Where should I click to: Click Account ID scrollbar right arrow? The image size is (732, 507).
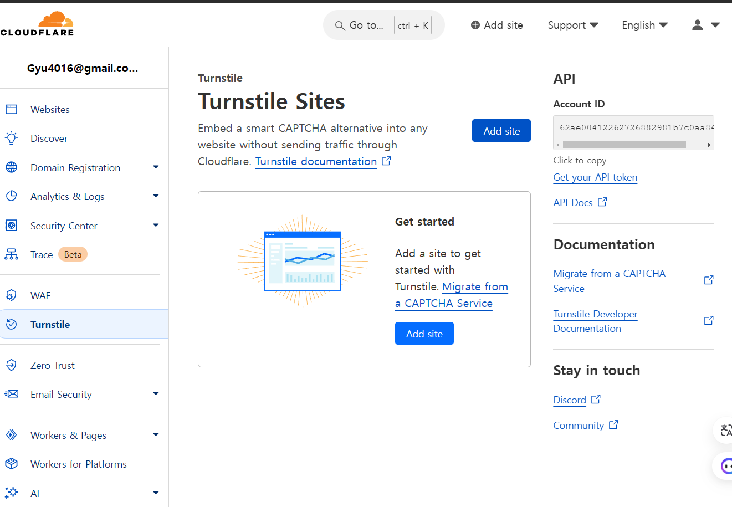pyautogui.click(x=709, y=145)
